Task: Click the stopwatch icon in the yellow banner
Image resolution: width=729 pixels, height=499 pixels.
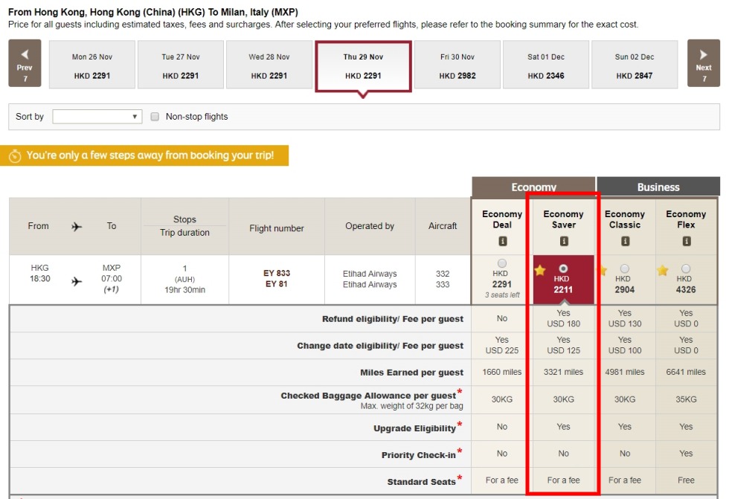Action: [15, 156]
